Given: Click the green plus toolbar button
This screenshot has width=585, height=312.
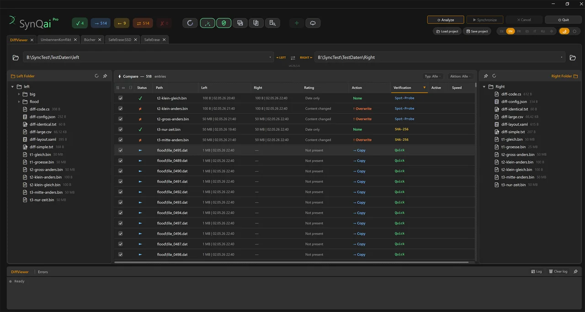Looking at the screenshot, I should point(297,23).
